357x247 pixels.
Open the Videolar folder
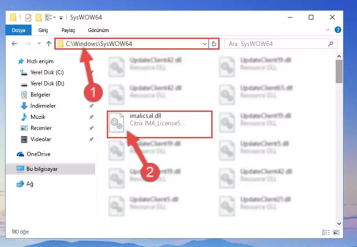pyautogui.click(x=40, y=139)
